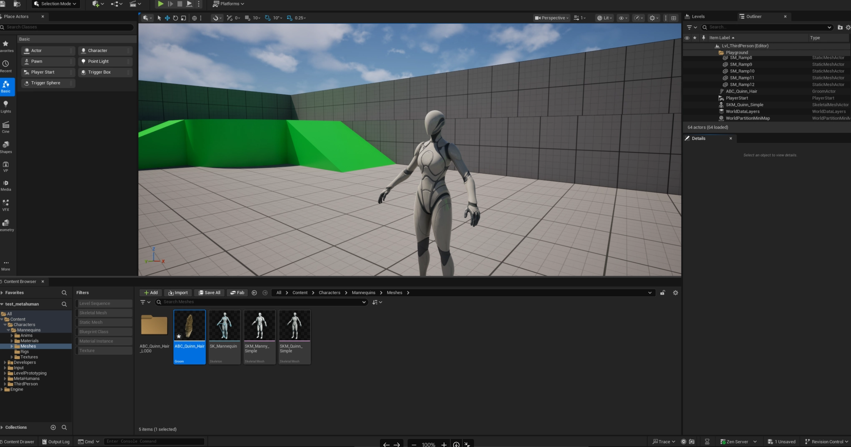Screen dimensions: 851x447
Task: Select the Cine category icon
Action: [x=6, y=127]
